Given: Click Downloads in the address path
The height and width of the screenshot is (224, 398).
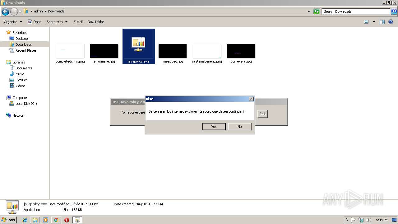Looking at the screenshot, I should pyautogui.click(x=56, y=12).
